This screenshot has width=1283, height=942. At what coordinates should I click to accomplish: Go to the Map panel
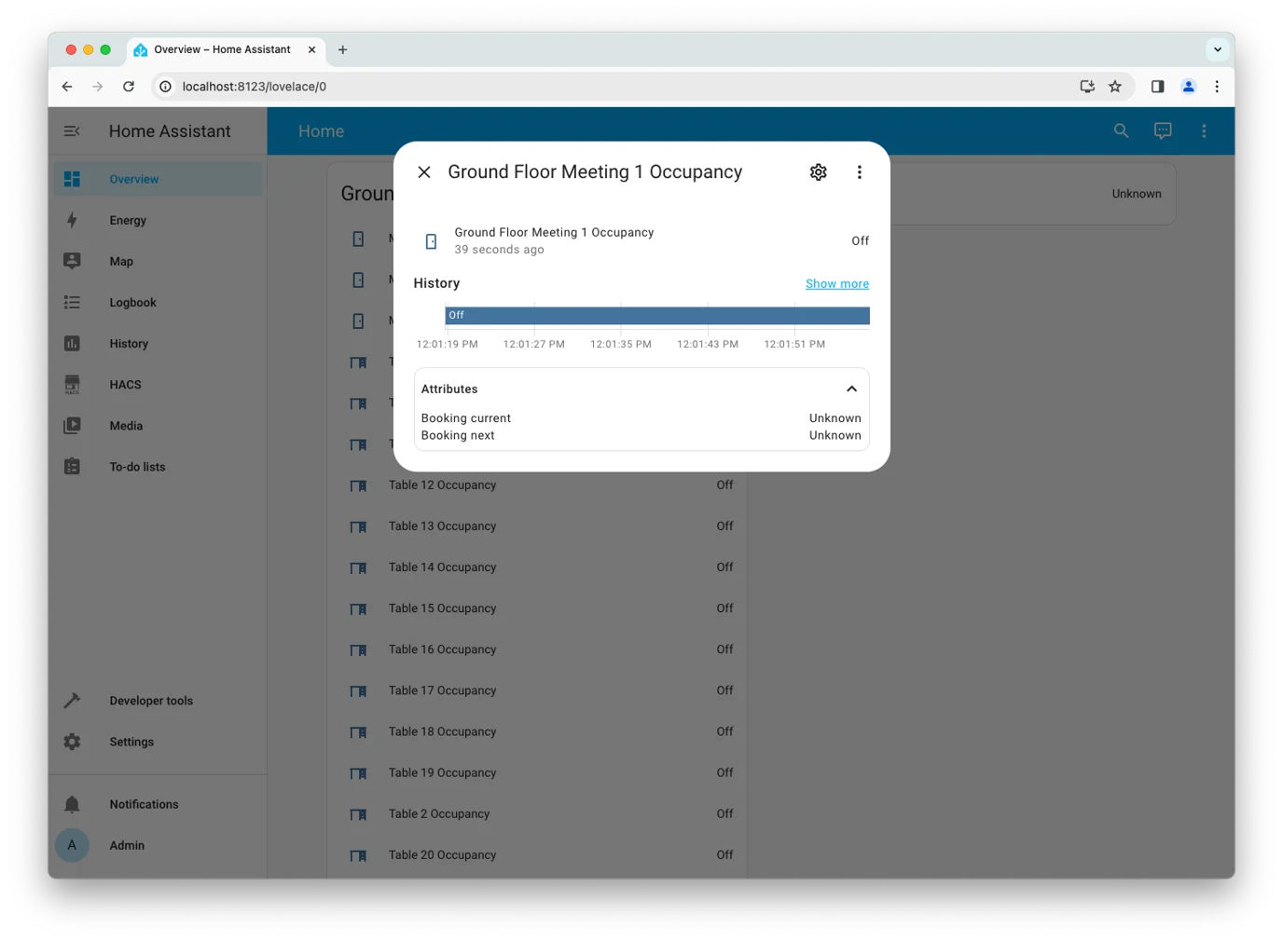121,262
